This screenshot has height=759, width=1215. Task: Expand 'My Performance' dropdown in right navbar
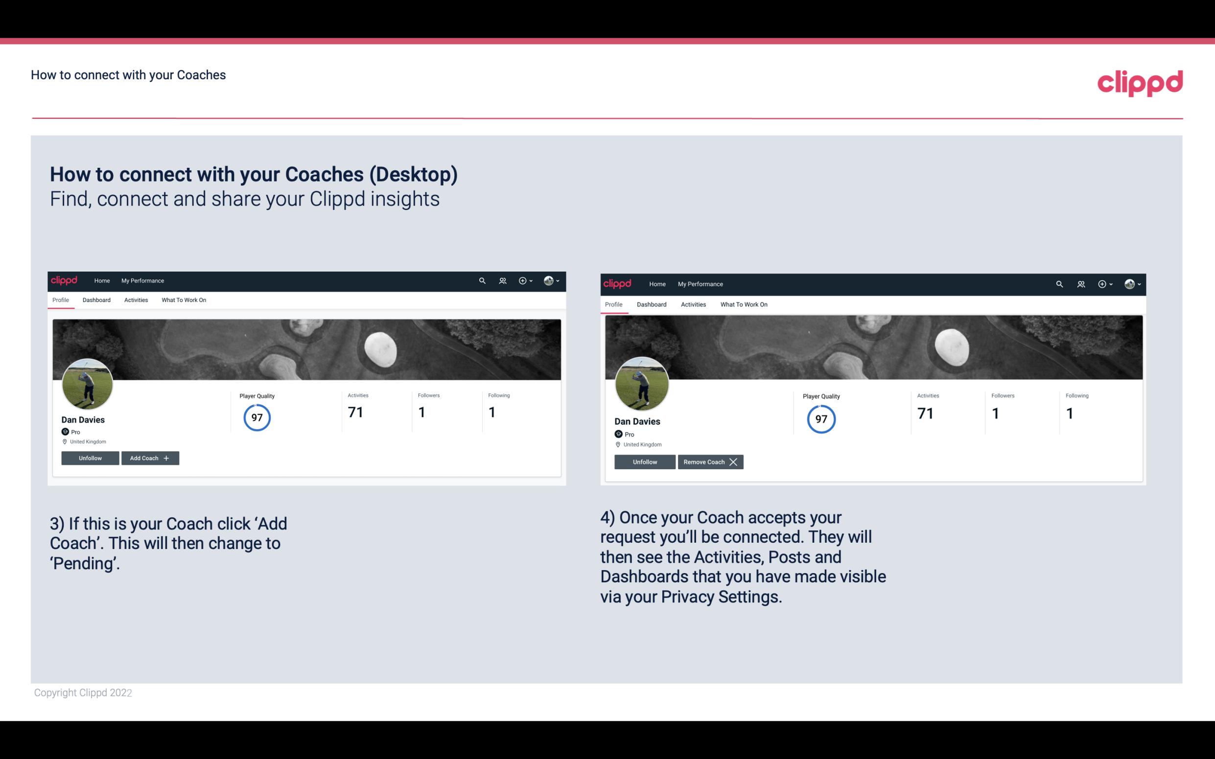click(701, 283)
